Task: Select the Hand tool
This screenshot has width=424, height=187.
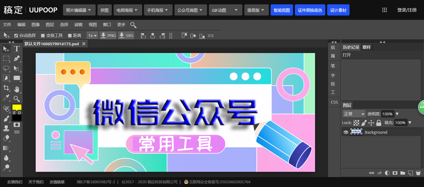Action: click(17, 89)
